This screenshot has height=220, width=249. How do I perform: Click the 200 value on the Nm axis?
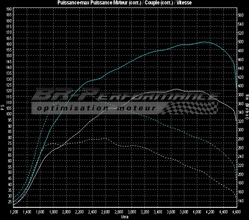241,174
